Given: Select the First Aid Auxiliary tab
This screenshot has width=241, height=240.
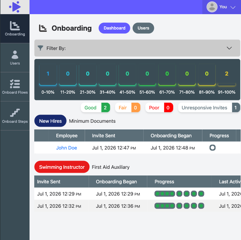Looking at the screenshot, I should (111, 167).
